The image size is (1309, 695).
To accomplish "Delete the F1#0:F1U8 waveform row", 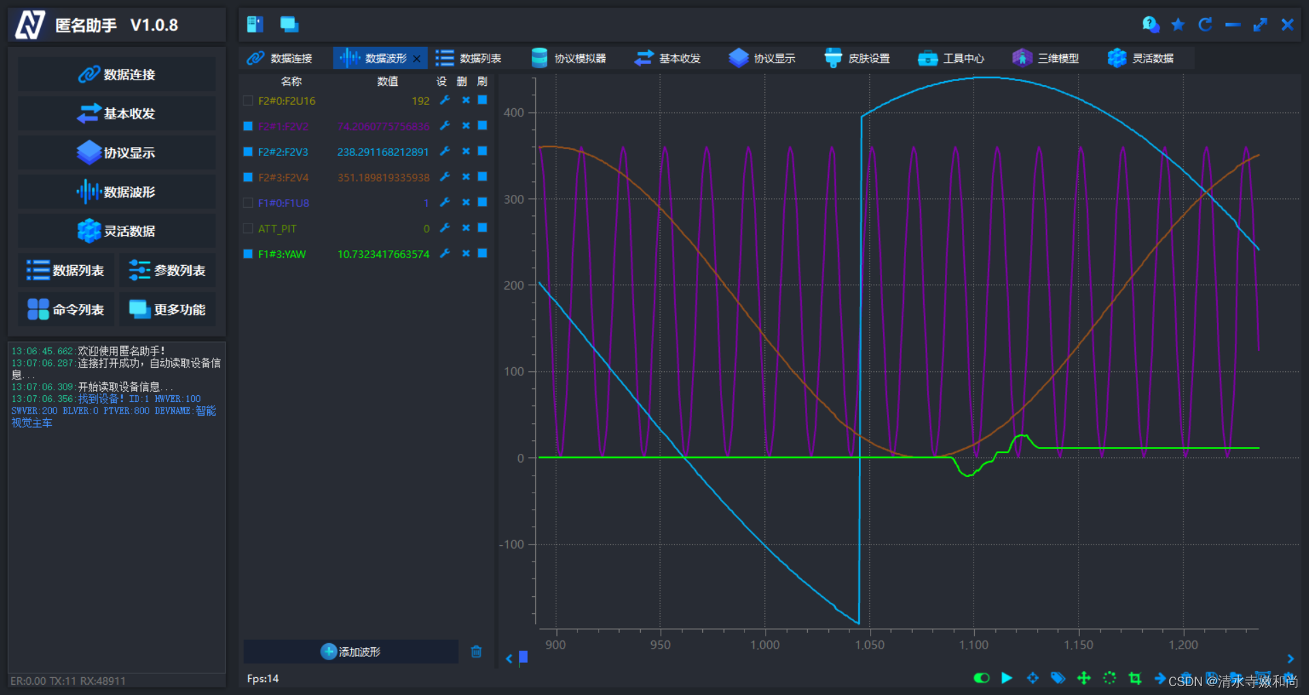I will 466,202.
